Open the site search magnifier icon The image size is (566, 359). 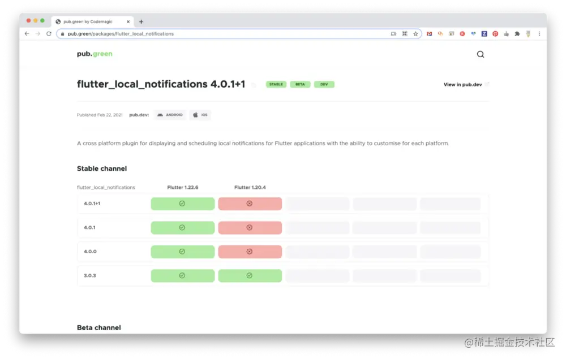coord(480,54)
